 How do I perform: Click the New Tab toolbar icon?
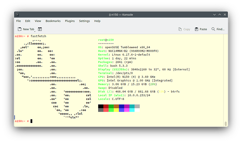point(20,29)
